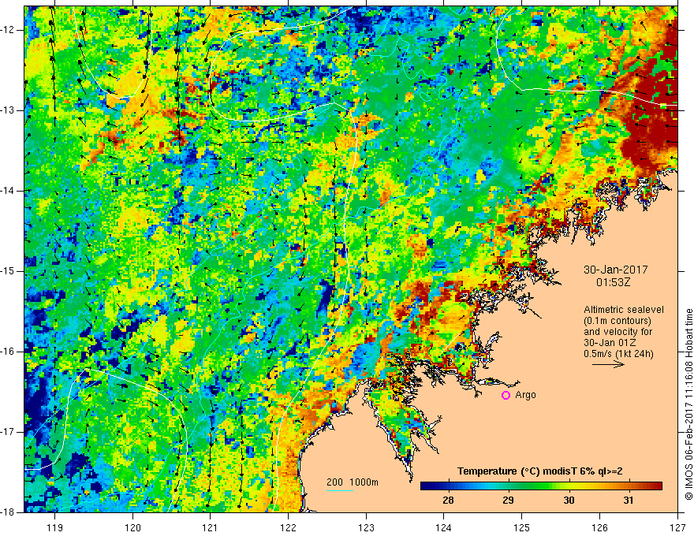Click the latitude axis label -17
The height and width of the screenshot is (536, 694).
click(9, 432)
